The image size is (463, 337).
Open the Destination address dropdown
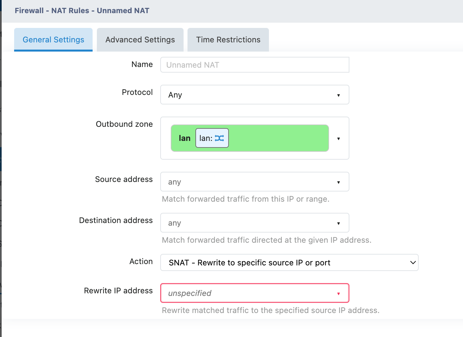[250, 223]
